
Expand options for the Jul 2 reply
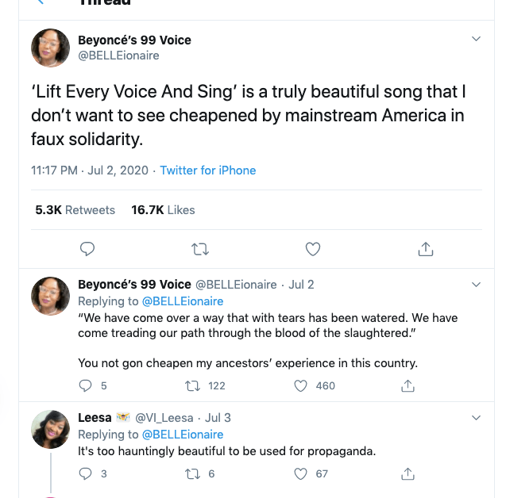[476, 284]
